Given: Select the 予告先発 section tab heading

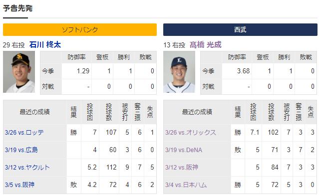Looking at the screenshot, I should (x=17, y=8).
